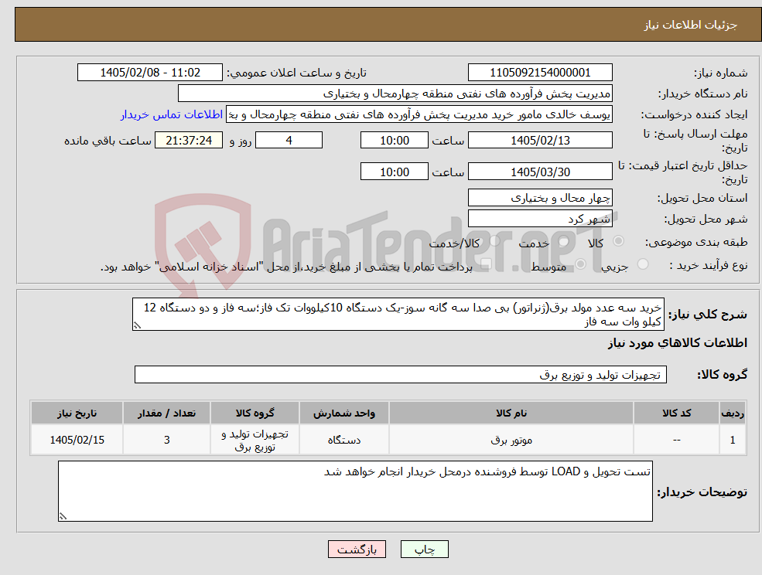The image size is (762, 575).
Task: Click the announcement date field 1405/02/08 - 11:02
Action: tap(149, 73)
